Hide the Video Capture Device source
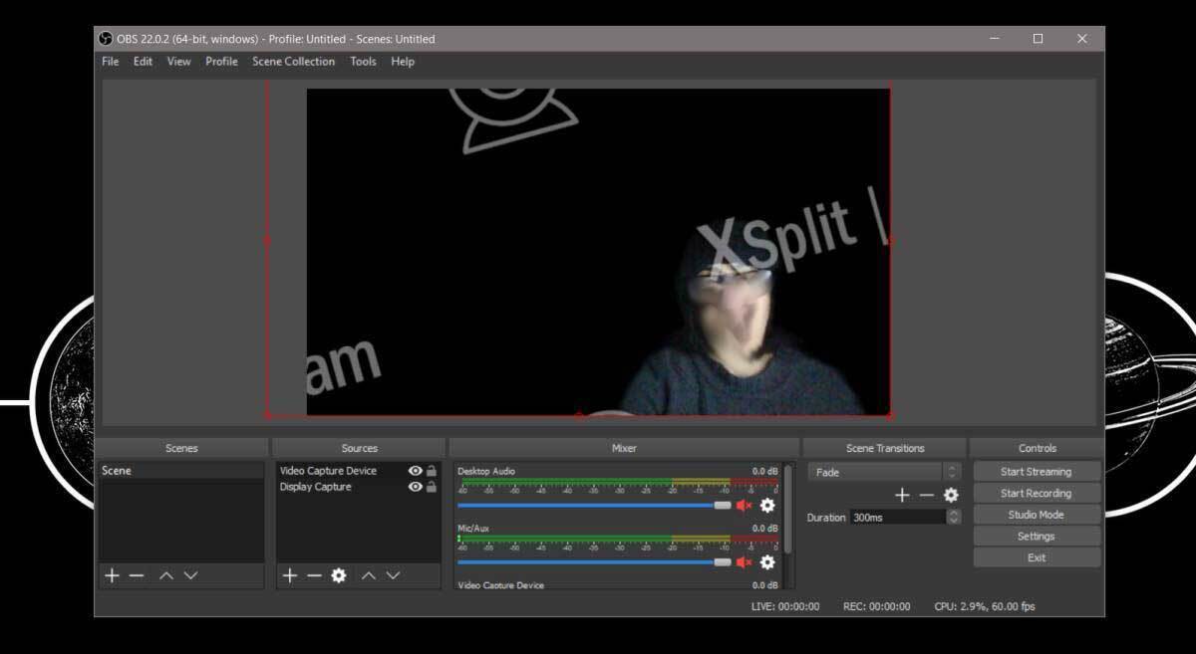 click(x=415, y=471)
